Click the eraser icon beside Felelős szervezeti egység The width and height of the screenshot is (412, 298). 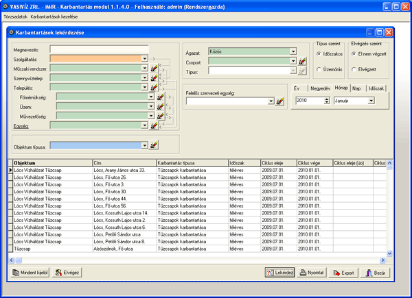[279, 101]
